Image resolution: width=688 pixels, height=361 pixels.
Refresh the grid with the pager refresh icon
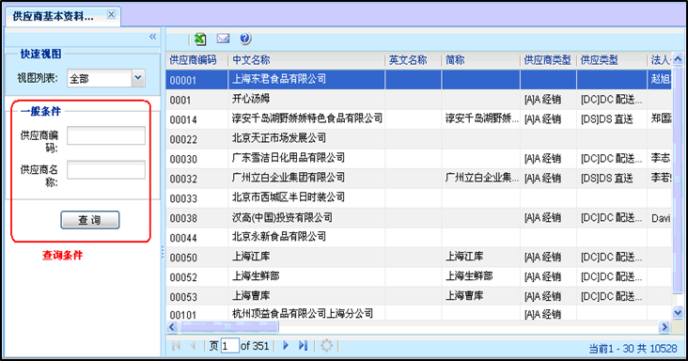(x=326, y=346)
